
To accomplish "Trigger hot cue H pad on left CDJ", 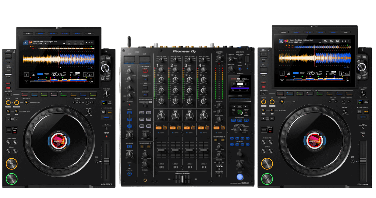I will pos(93,94).
